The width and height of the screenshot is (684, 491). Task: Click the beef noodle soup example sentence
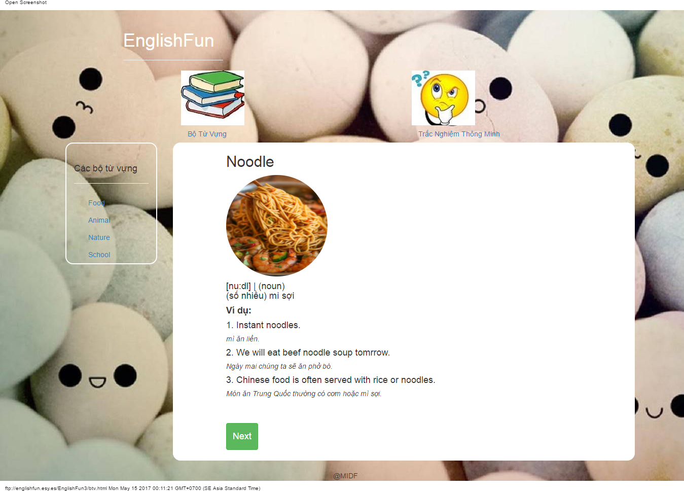click(308, 353)
